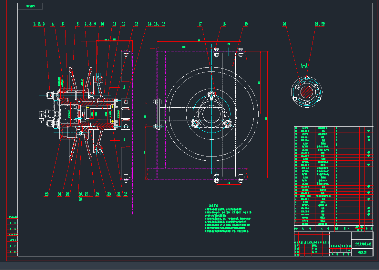Click the callout label "21, 22"

click(x=320, y=24)
